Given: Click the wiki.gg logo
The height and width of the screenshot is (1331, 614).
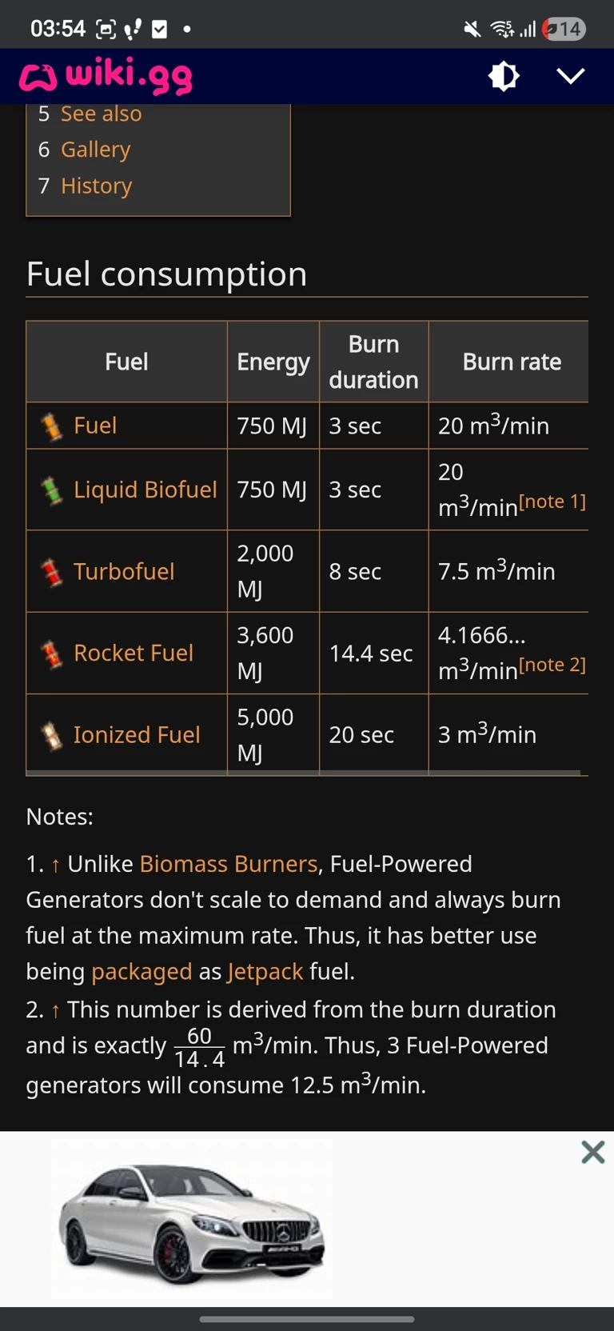Looking at the screenshot, I should pyautogui.click(x=106, y=76).
